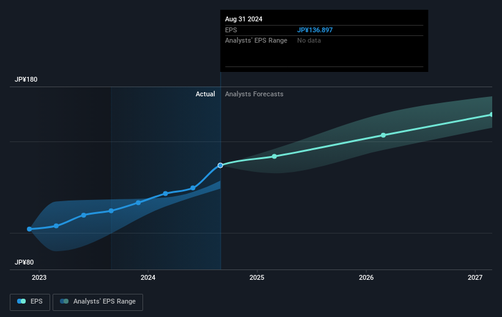Click the 2026 x-axis label
This screenshot has width=502, height=317.
366,277
